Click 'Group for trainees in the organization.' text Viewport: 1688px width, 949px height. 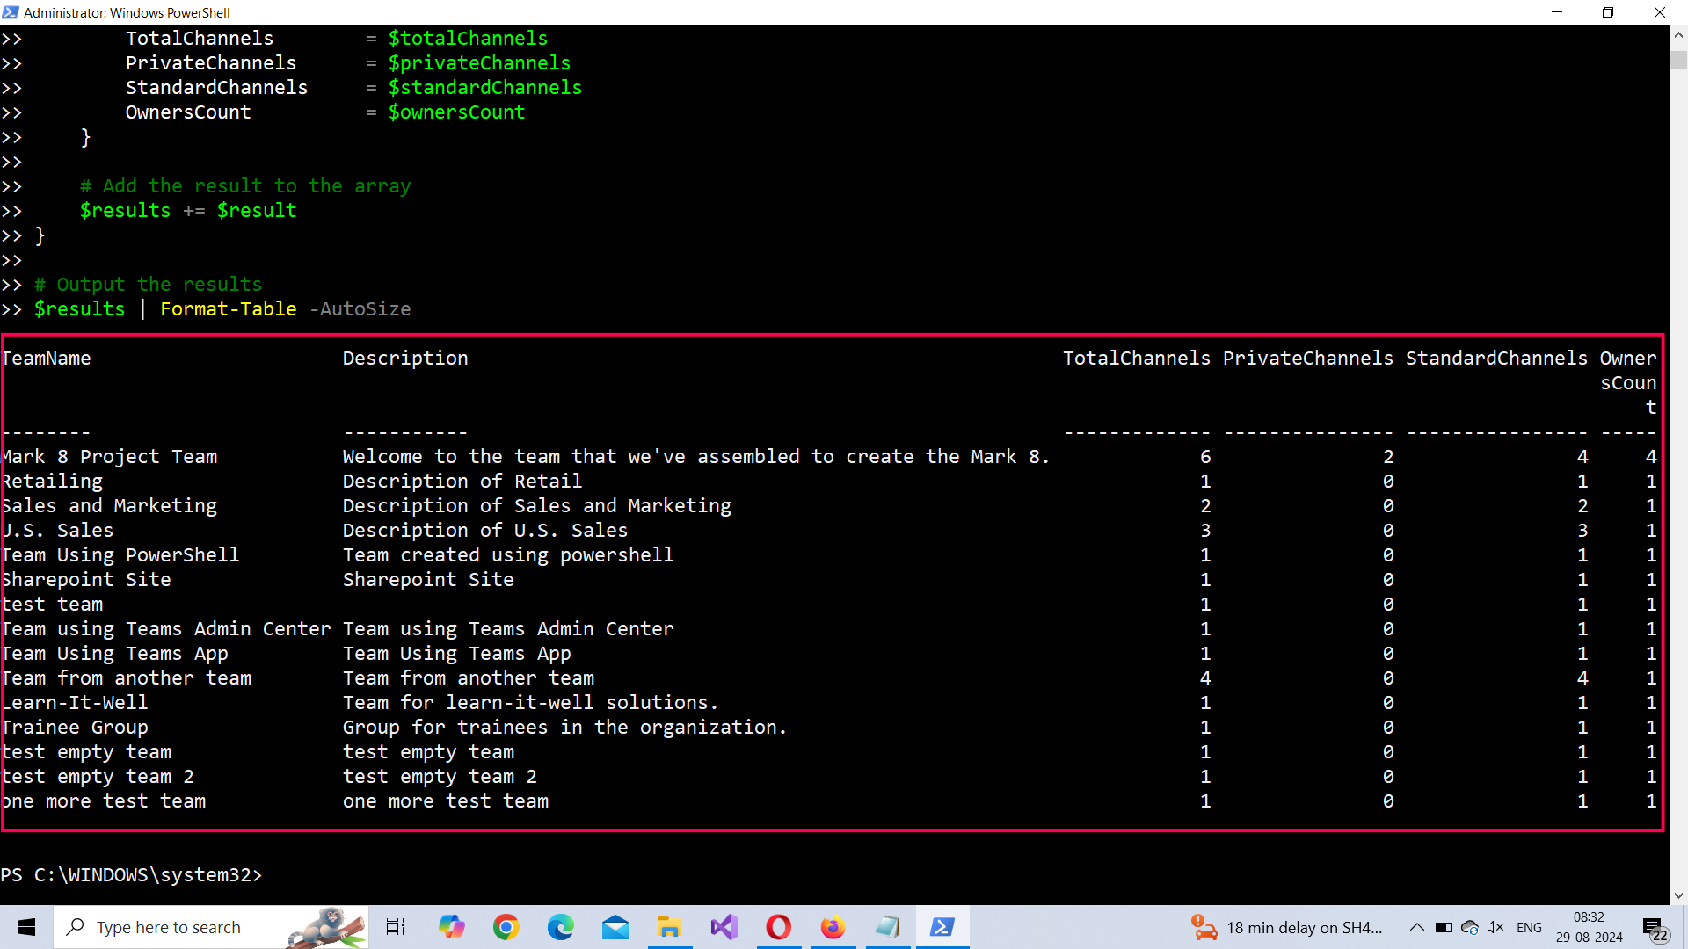click(565, 728)
